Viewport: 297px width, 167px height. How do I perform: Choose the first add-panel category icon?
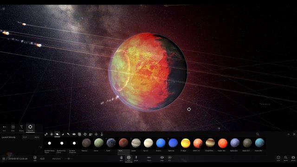tap(46, 134)
